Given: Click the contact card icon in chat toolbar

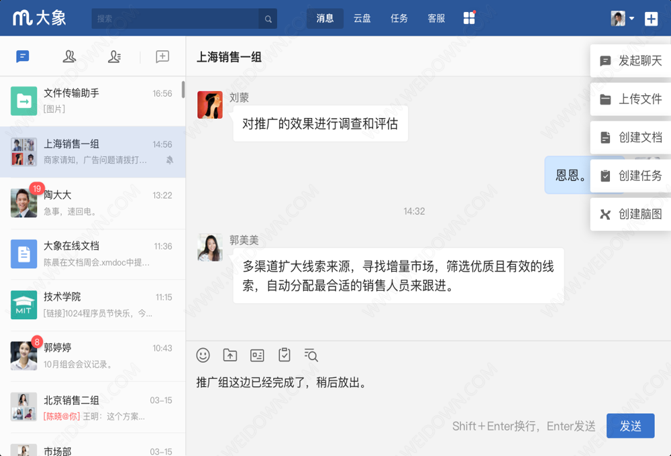Looking at the screenshot, I should 257,355.
